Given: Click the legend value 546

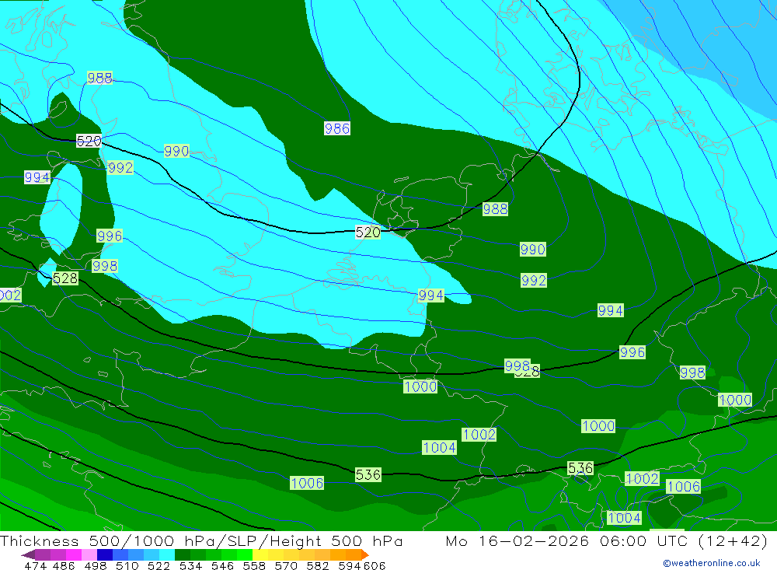Looking at the screenshot, I should (222, 565).
